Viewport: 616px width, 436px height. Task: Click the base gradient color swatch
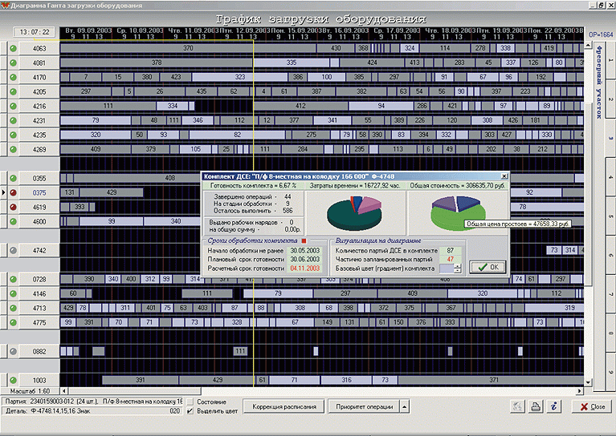[446, 268]
